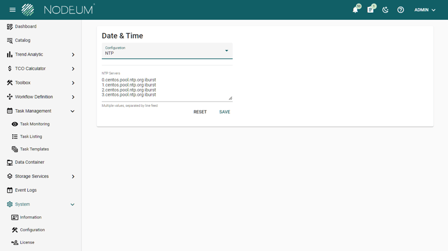Click the Task Listing list icon
The width and height of the screenshot is (448, 251).
pyautogui.click(x=15, y=137)
